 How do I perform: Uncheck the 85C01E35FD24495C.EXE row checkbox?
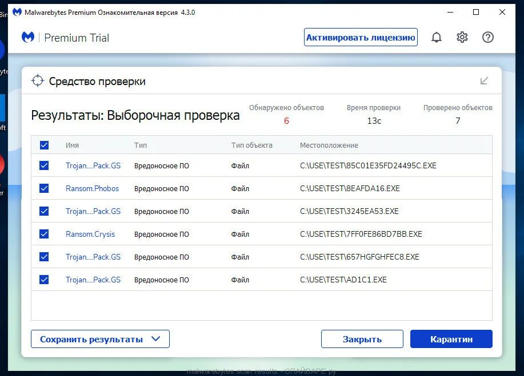click(x=44, y=165)
